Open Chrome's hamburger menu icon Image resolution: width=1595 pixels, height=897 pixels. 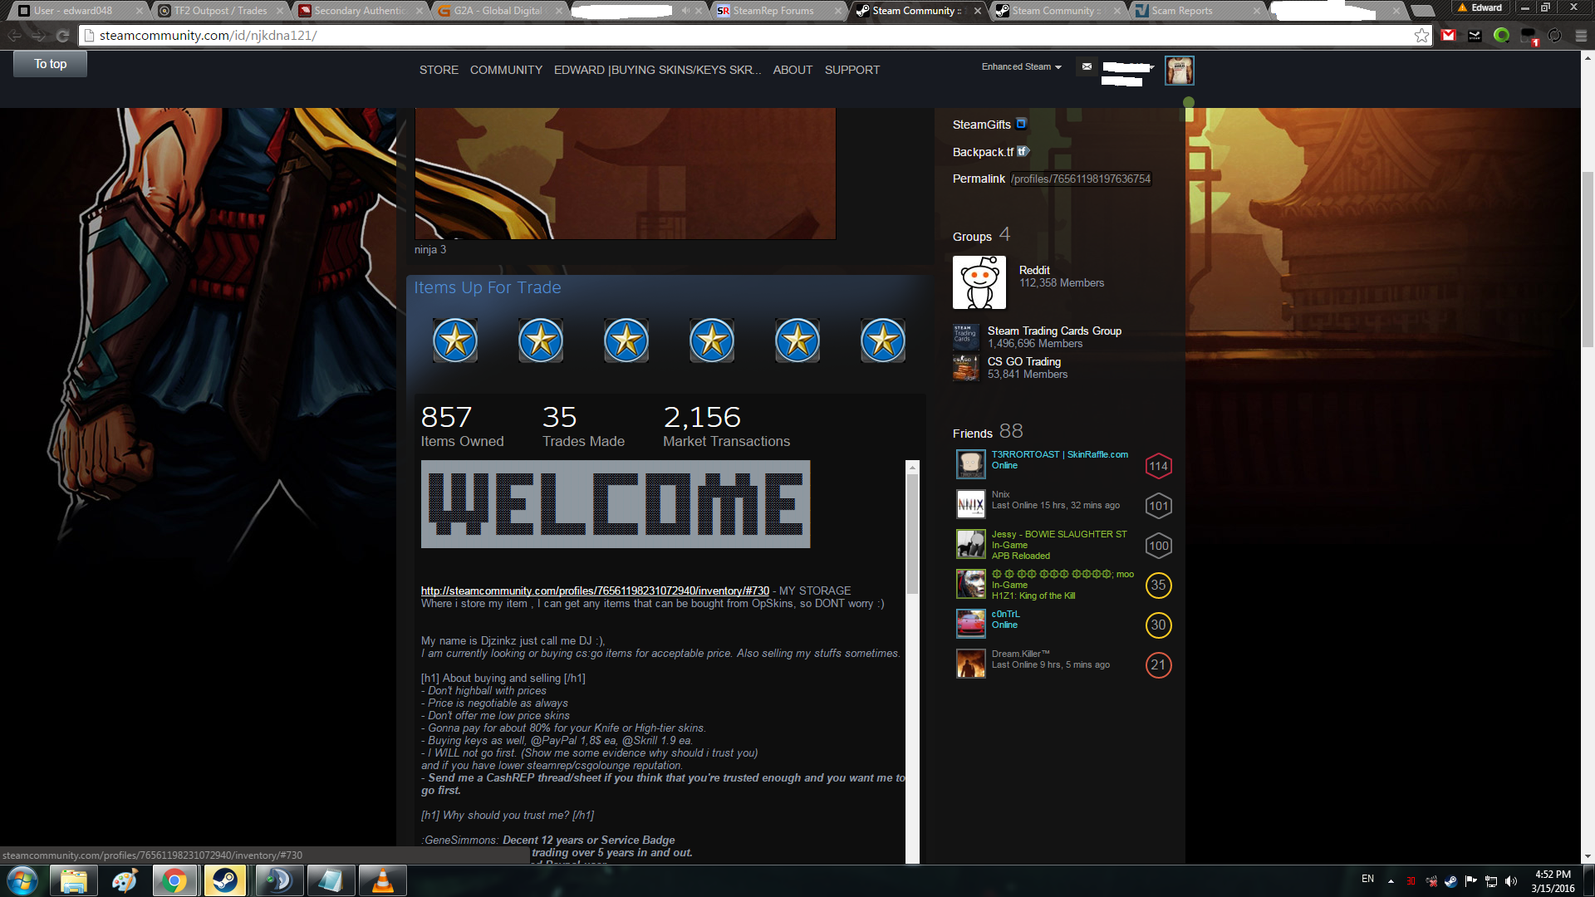pyautogui.click(x=1581, y=36)
